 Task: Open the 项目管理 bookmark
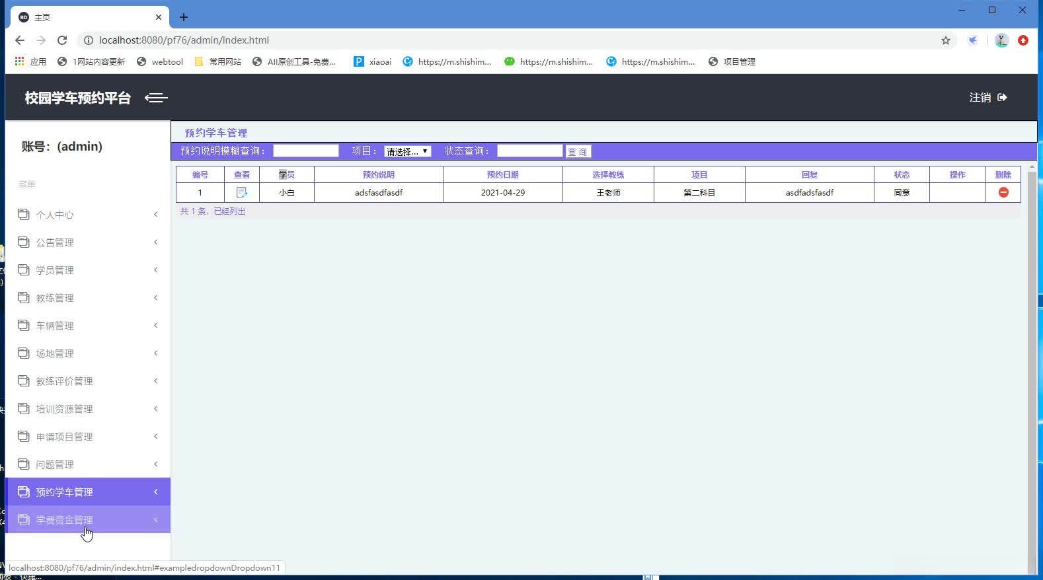tap(732, 61)
